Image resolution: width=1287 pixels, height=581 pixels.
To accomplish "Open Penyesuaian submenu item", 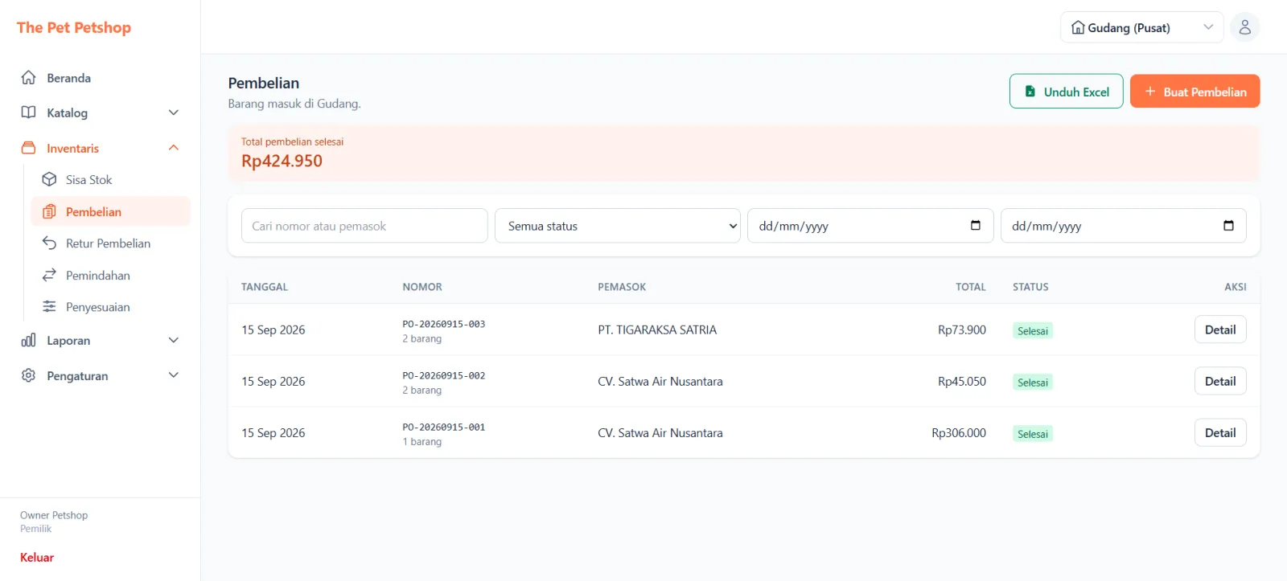I will (x=110, y=306).
